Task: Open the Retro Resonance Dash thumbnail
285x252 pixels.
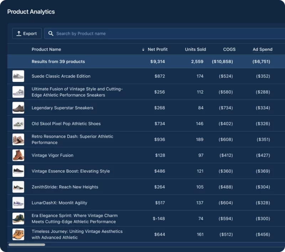Action: (x=18, y=140)
